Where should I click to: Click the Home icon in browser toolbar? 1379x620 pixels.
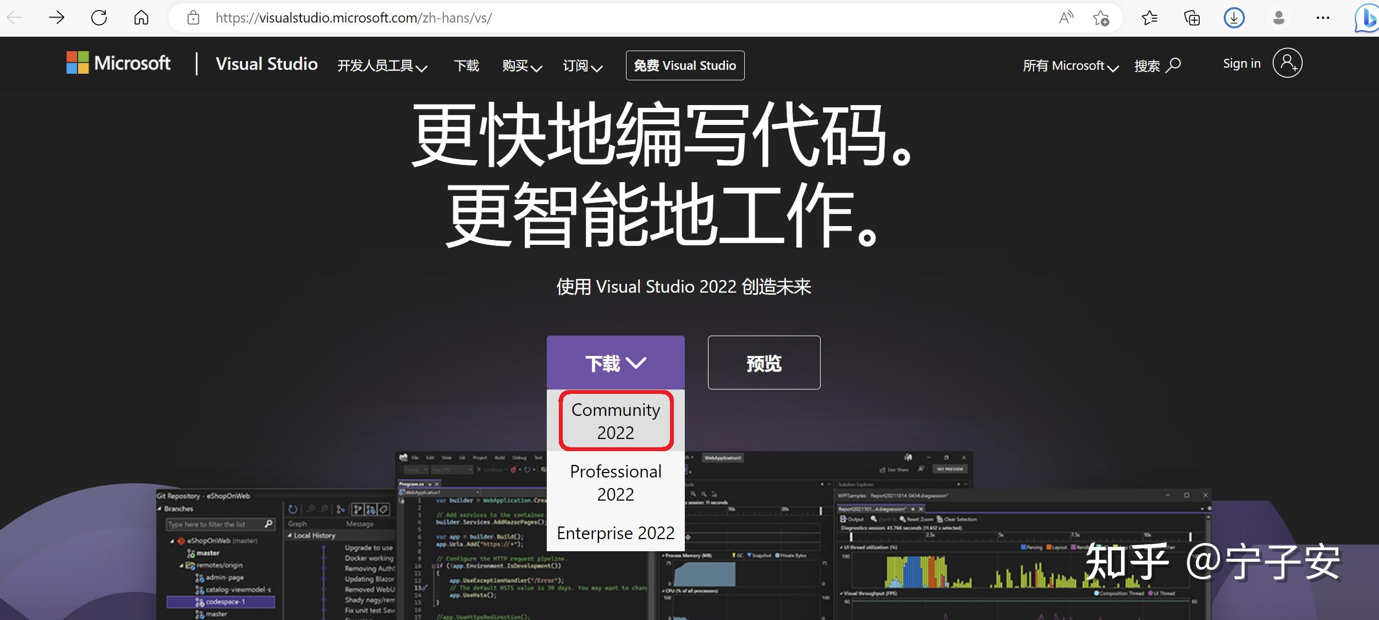tap(141, 18)
